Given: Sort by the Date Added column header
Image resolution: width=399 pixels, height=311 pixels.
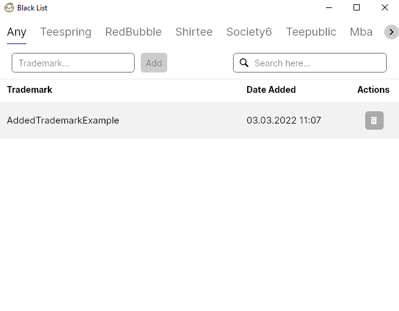Looking at the screenshot, I should pyautogui.click(x=271, y=90).
